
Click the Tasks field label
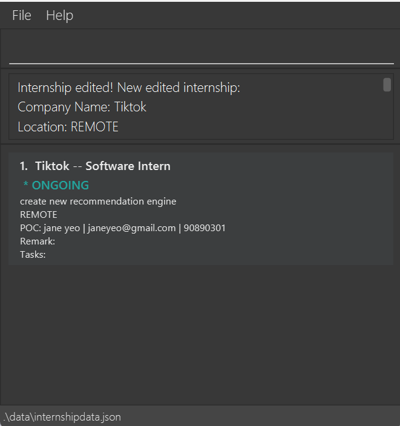pyautogui.click(x=33, y=254)
